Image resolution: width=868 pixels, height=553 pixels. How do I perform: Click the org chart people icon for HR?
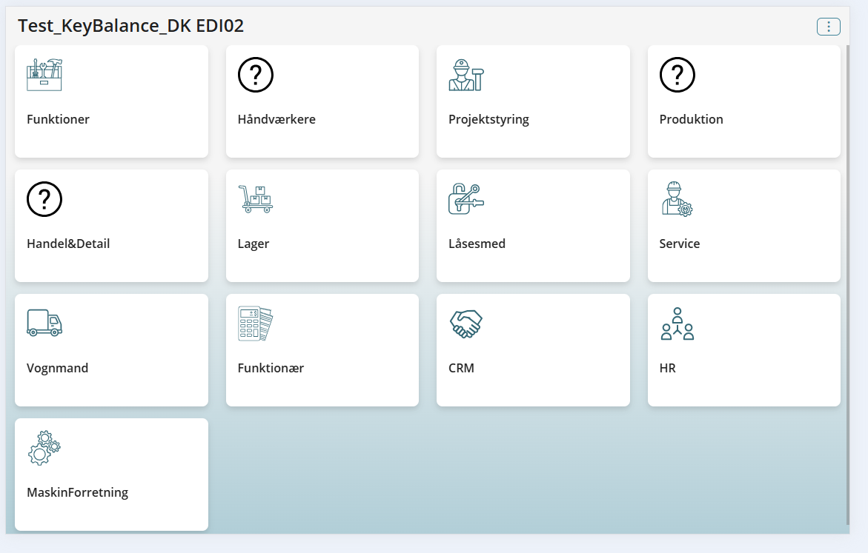click(x=677, y=323)
